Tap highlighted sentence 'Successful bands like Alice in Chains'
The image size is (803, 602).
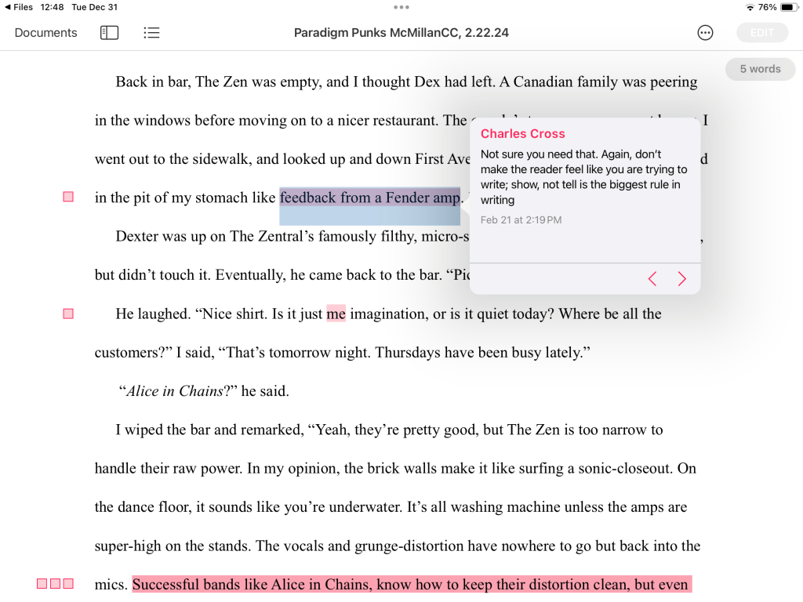411,585
